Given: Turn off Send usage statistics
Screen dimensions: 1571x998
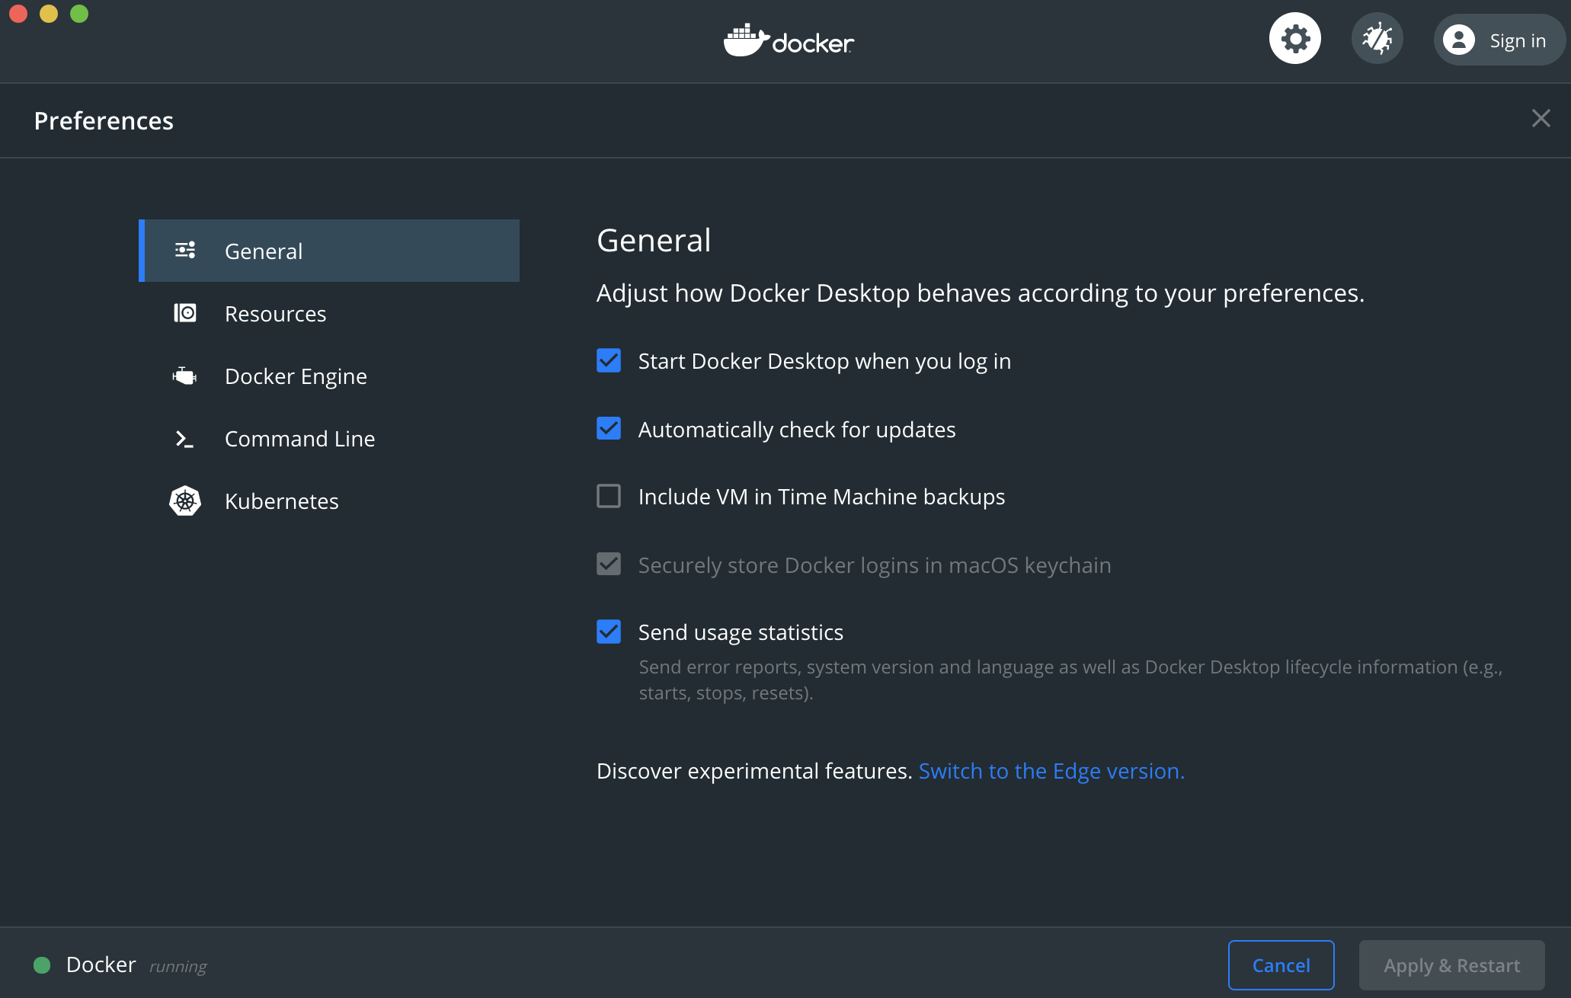Looking at the screenshot, I should coord(609,632).
